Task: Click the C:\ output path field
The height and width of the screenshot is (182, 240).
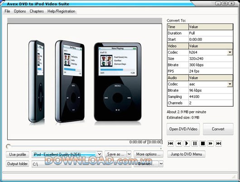Action: point(82,164)
